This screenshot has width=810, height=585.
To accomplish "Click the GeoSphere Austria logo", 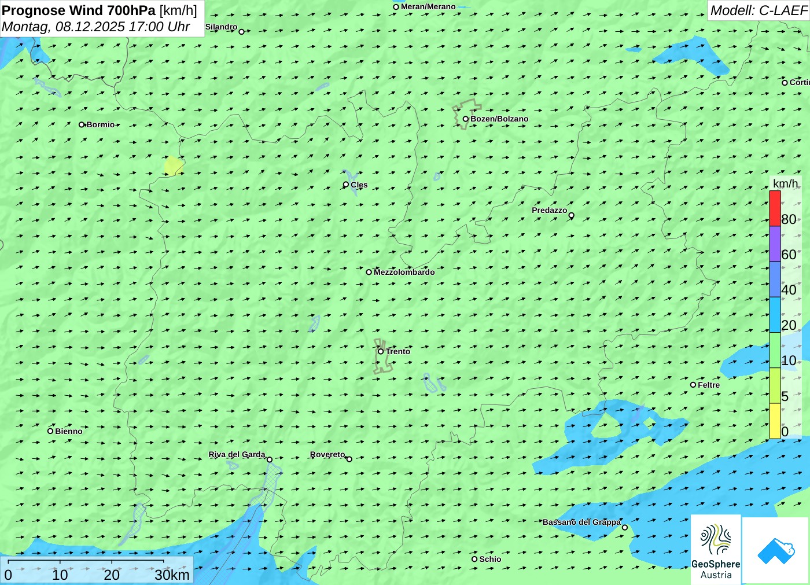I will point(716,550).
